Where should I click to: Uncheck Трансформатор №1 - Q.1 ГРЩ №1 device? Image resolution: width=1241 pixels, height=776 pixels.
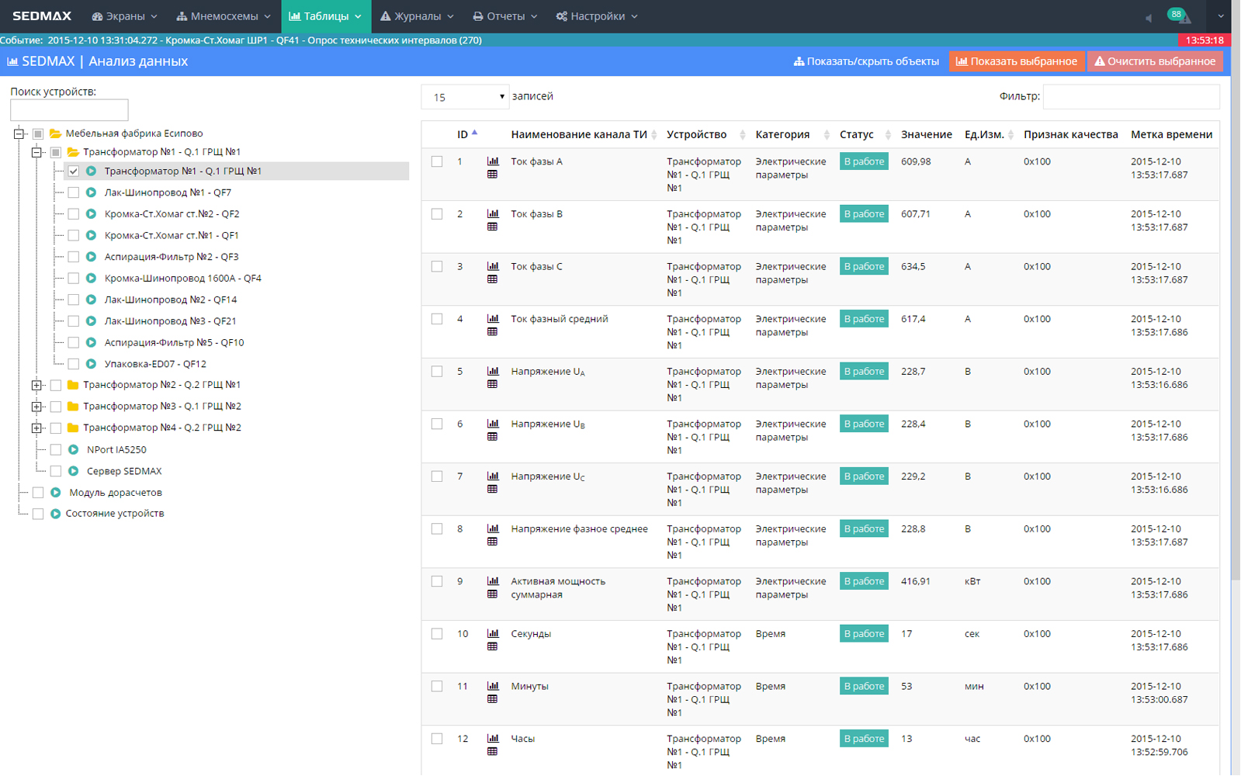(74, 171)
